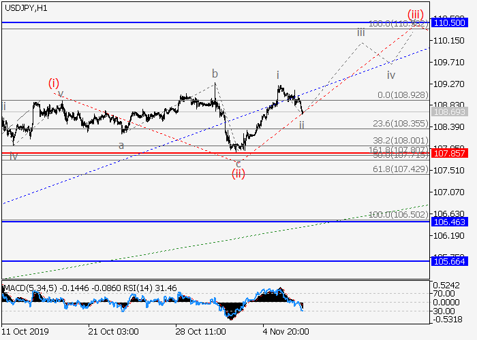This screenshot has height=340, width=477.
Task: Select the gray wave label c
Action: [238, 163]
